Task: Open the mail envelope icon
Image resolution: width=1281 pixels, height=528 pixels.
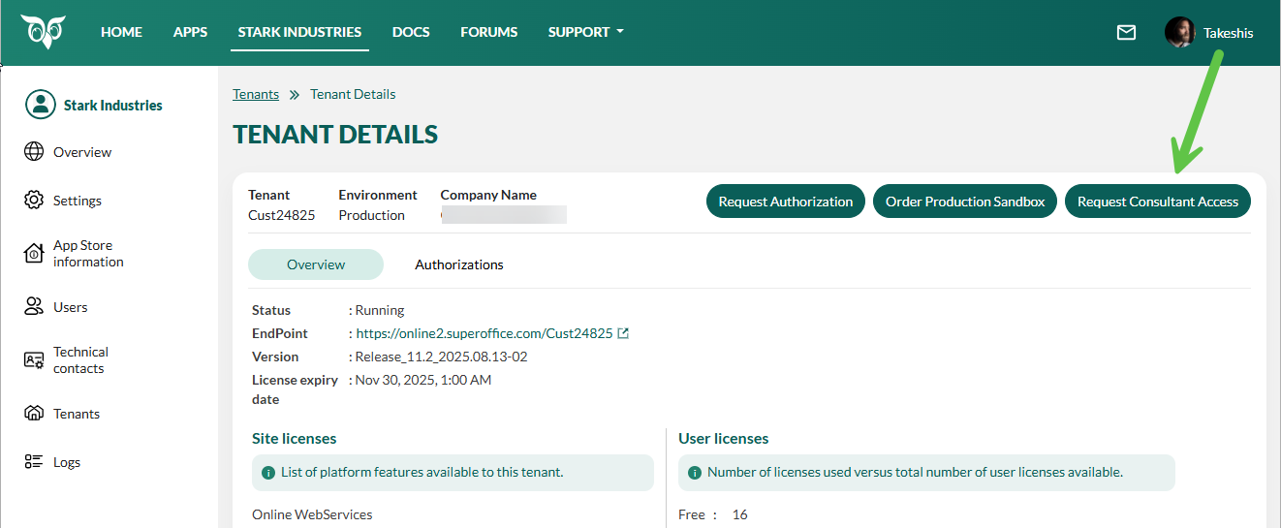Action: pyautogui.click(x=1126, y=32)
